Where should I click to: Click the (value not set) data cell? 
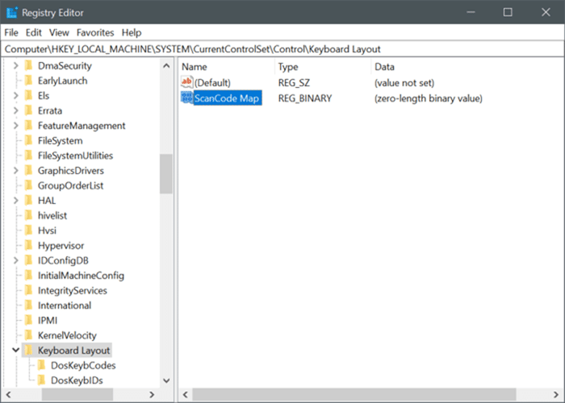(404, 83)
